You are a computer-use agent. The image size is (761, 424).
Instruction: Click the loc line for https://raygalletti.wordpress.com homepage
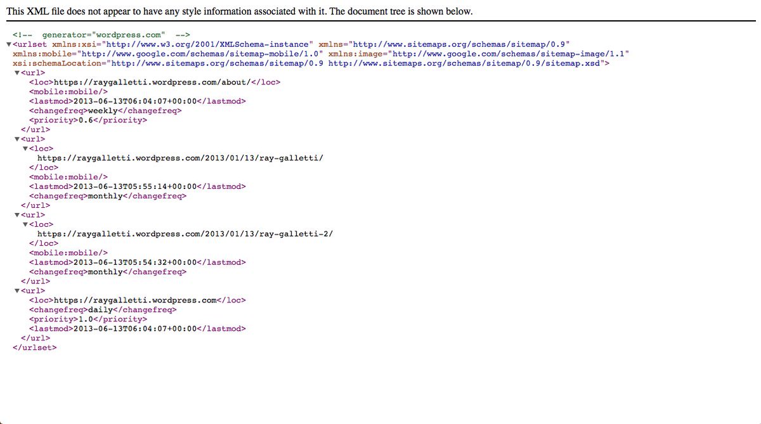[138, 300]
